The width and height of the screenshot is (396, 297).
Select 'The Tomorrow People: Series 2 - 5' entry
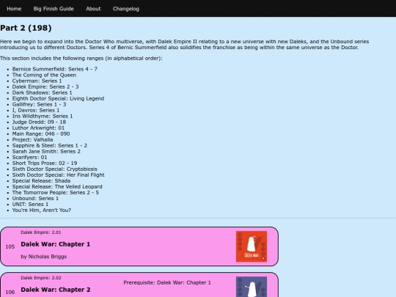[56, 193]
